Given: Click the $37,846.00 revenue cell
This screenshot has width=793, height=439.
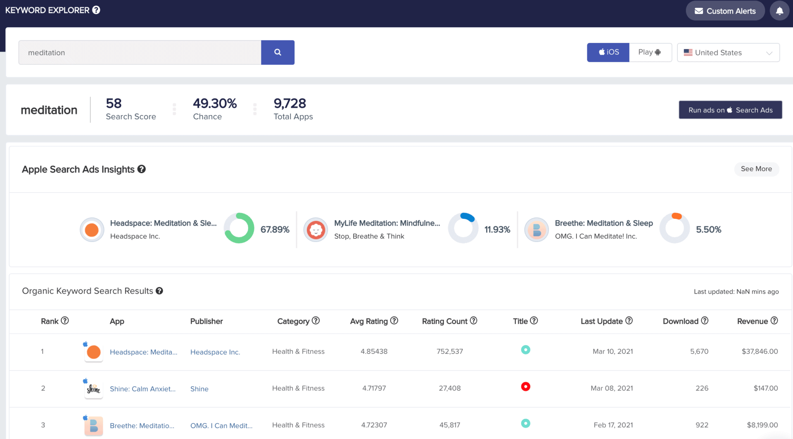Looking at the screenshot, I should point(760,351).
